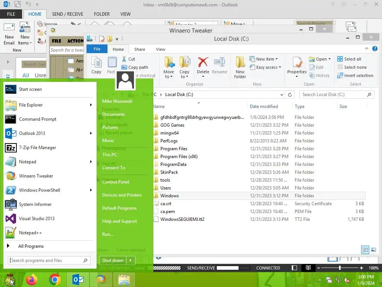Click Mike Wazowski user account picture
Viewport: 382px width, 287px height.
pos(125,80)
